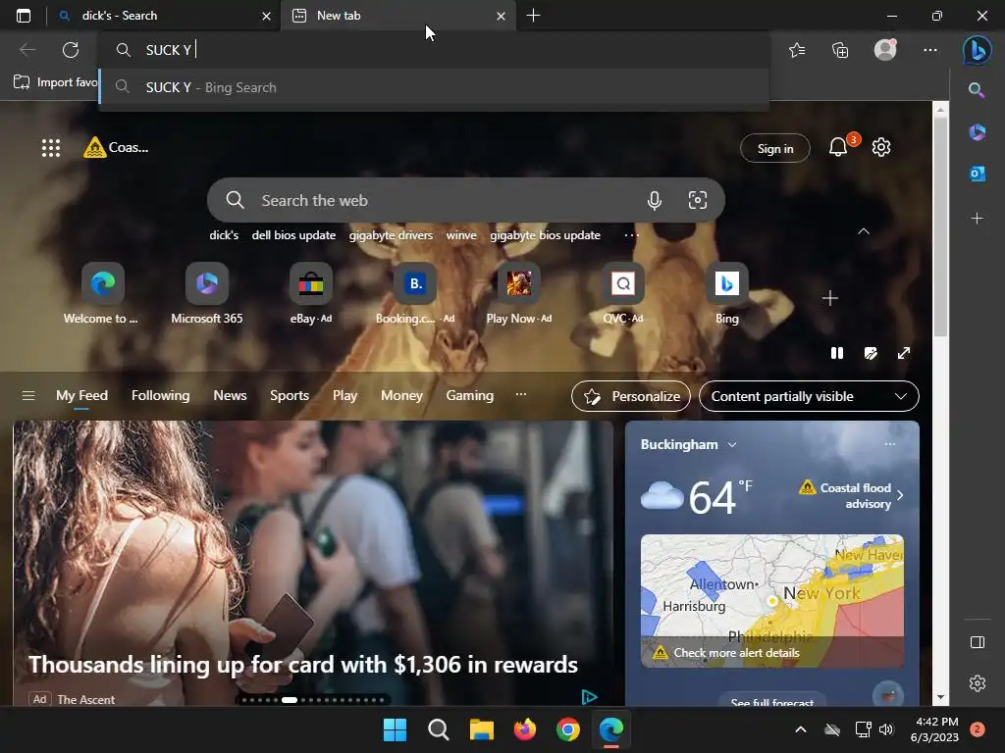Click Check more alert details
Screen dimensions: 1005x753
736,653
